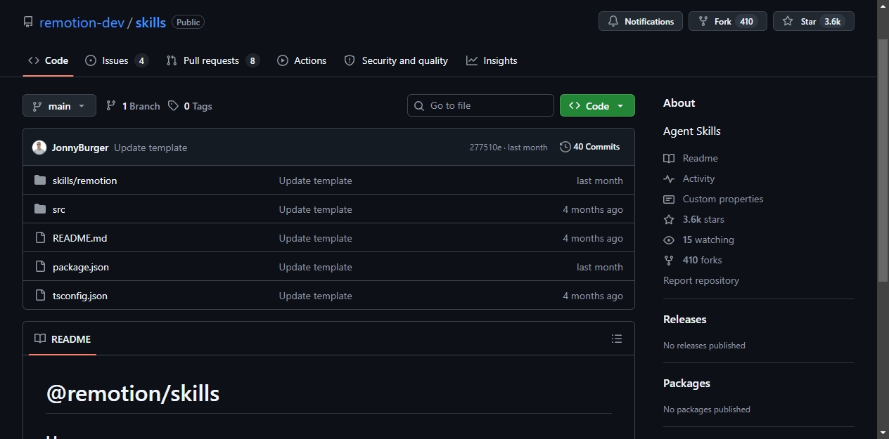Open the package.json file
889x439 pixels.
pyautogui.click(x=81, y=267)
